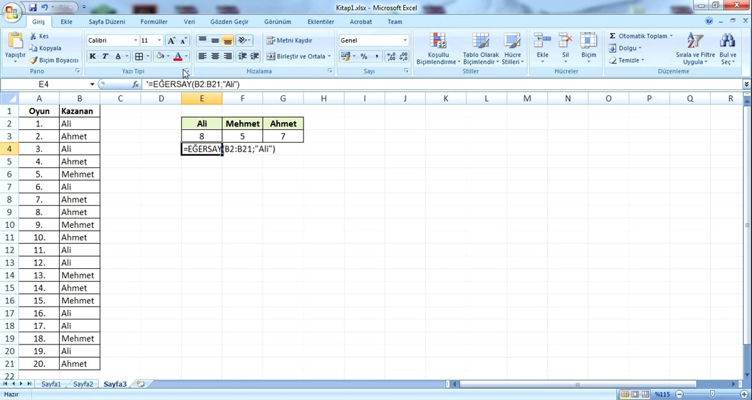Open borders dropdown arrow

pyautogui.click(x=148, y=56)
